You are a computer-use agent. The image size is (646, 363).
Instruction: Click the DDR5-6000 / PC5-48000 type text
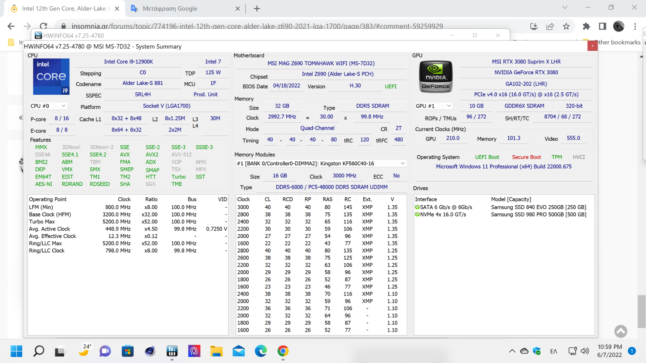(x=331, y=187)
